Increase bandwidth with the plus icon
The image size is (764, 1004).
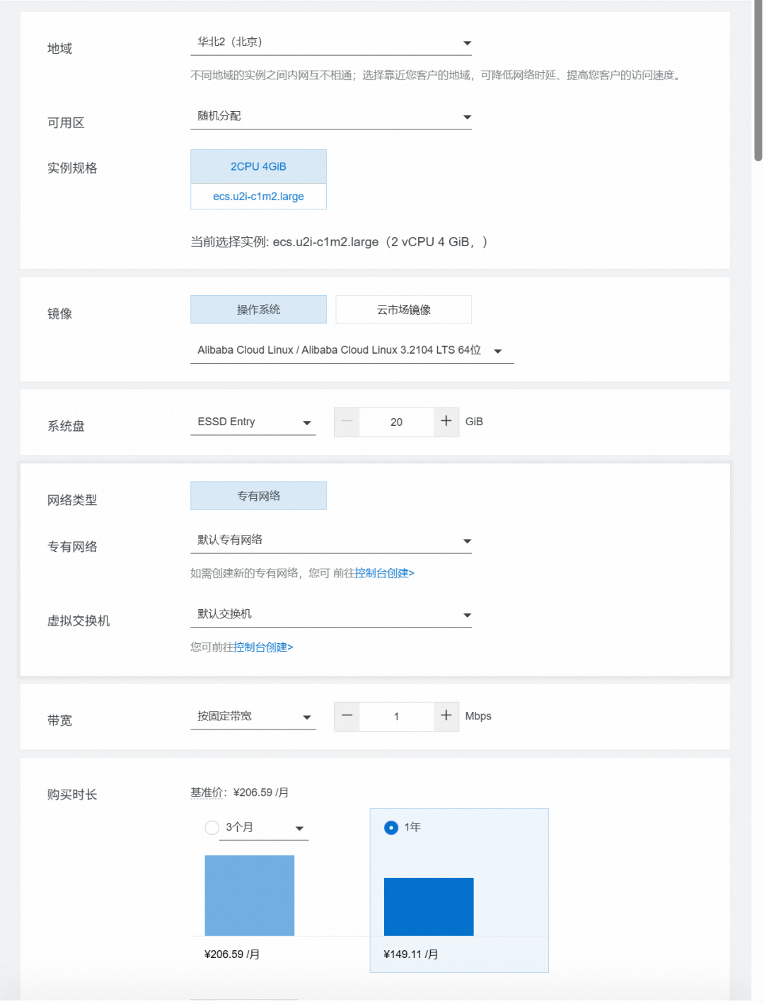click(x=446, y=716)
